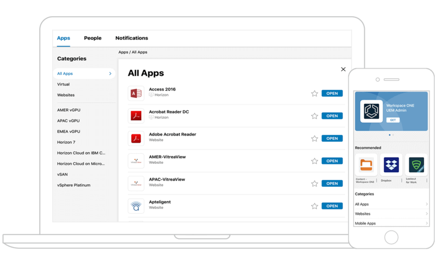
Task: Click the AMER-VitreaView app icon
Action: pos(136,161)
